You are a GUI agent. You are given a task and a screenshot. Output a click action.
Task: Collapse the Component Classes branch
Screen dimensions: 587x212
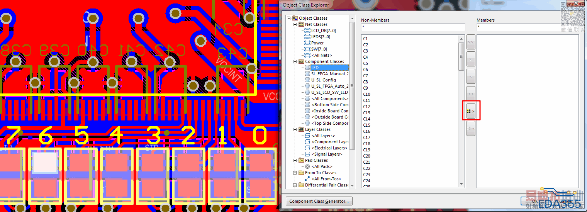point(295,61)
